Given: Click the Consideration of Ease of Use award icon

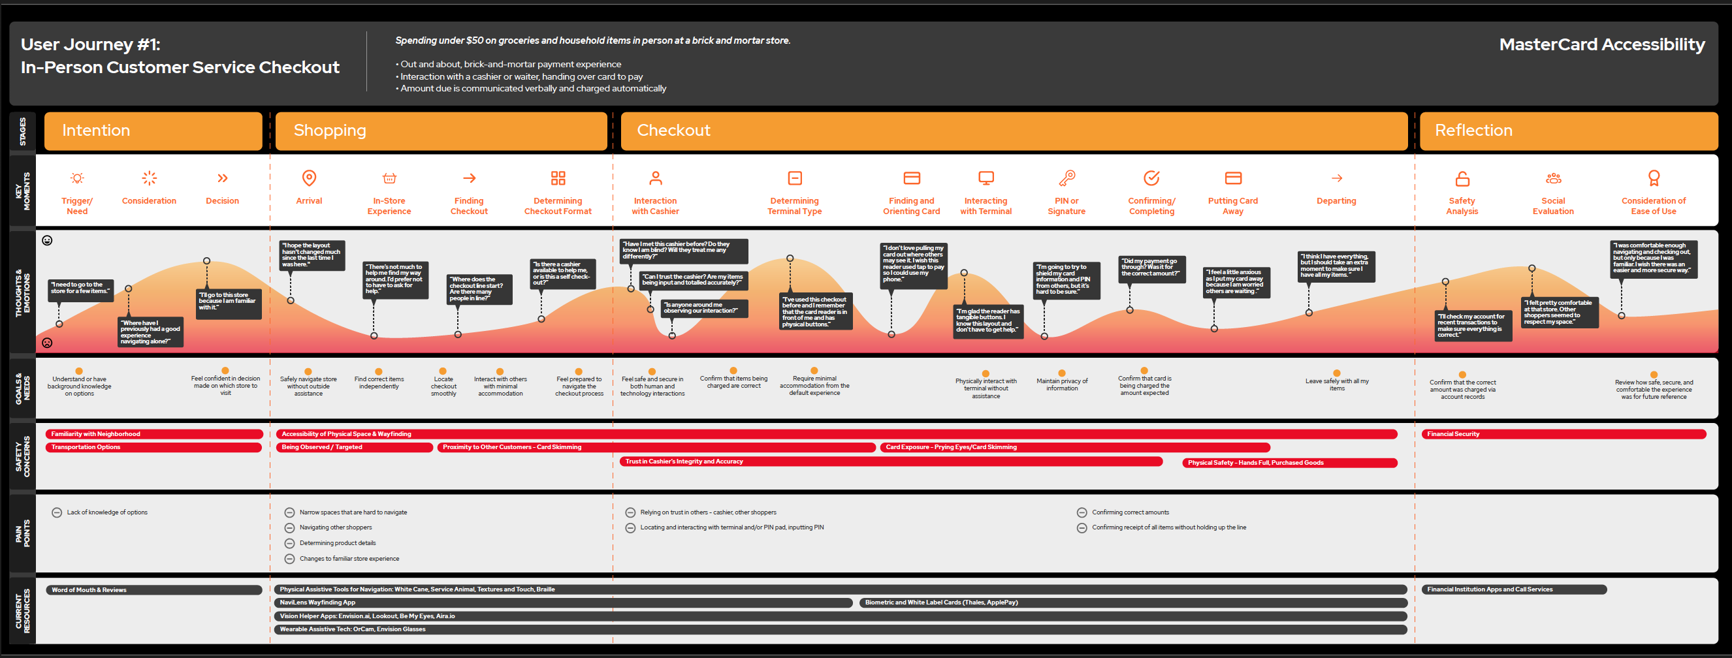Looking at the screenshot, I should (1654, 178).
